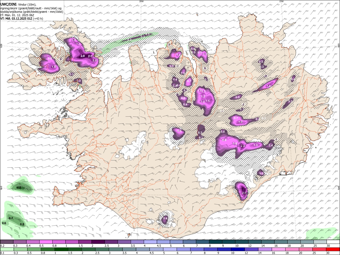Image resolution: width=340 pixels, height=255 pixels.
Task: Click the 0.7 value in offshore green rain area
Action: (11, 218)
